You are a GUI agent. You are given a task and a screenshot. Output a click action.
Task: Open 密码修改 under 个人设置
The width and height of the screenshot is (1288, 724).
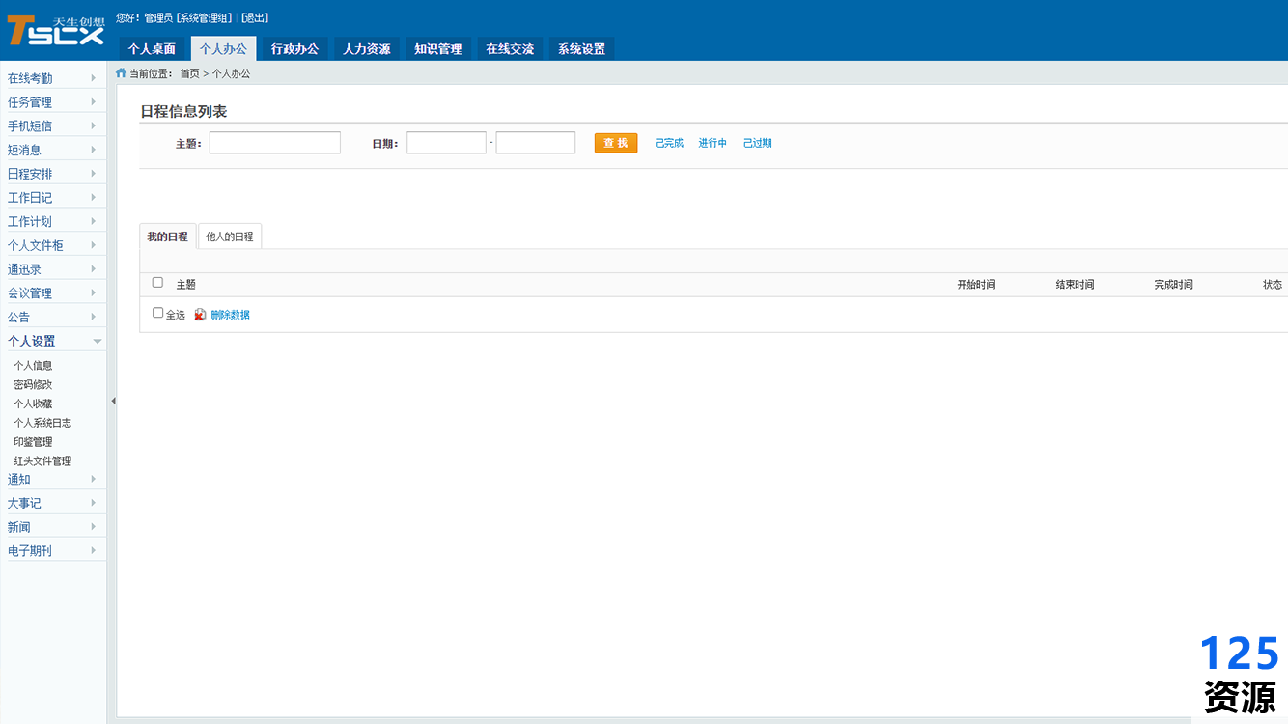(33, 384)
